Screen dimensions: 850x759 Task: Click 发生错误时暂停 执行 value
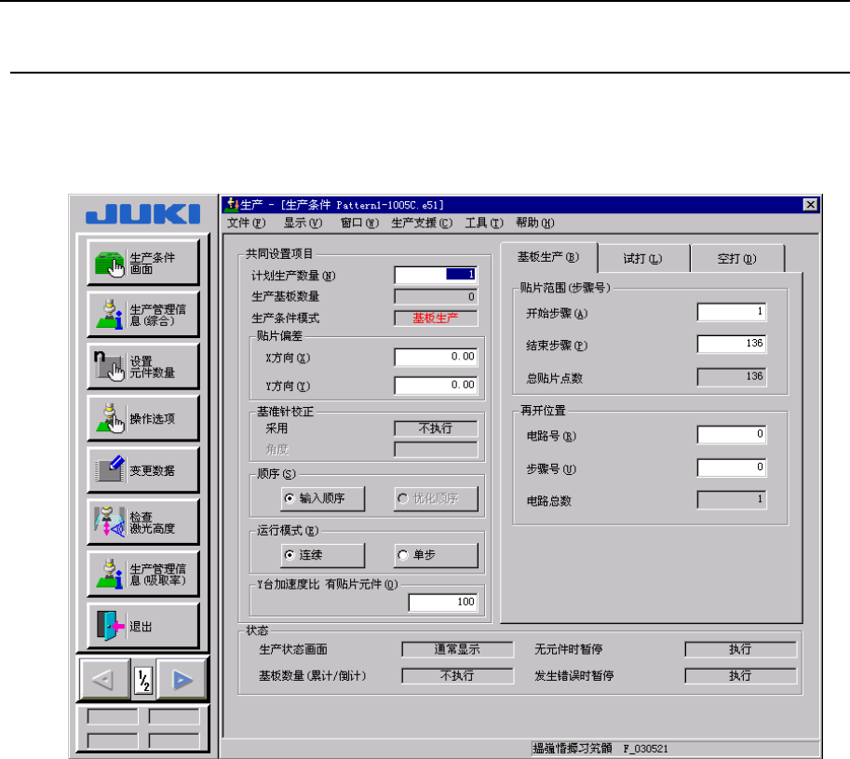coord(740,675)
